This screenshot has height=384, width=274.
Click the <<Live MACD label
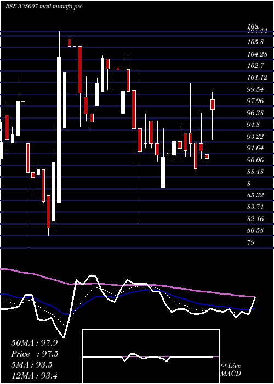coord(231,369)
